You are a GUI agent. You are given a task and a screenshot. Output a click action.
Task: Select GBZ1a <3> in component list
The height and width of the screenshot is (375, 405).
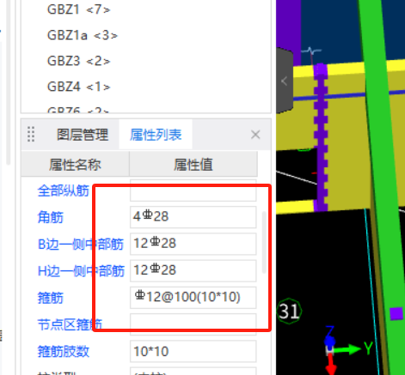83,35
